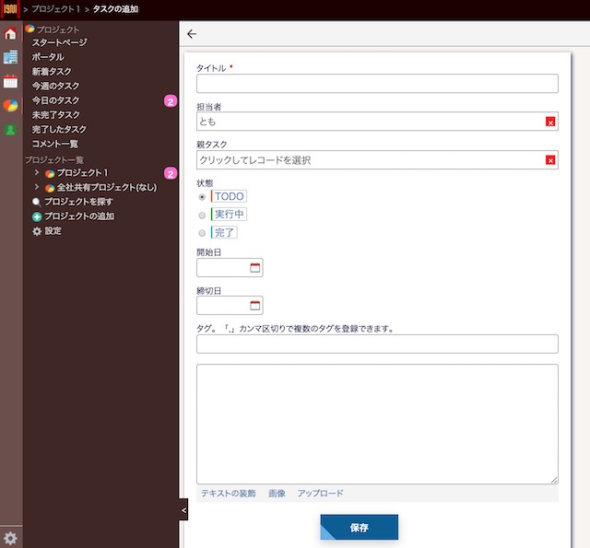This screenshot has height=548, width=590.
Task: Click the app logo in the top bar
Action: [x=10, y=9]
